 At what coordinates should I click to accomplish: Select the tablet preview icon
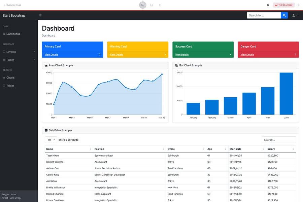150,4
